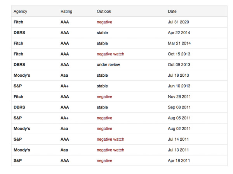The height and width of the screenshot is (174, 233).
Task: Click Aaa rating in Jul 13 2011 row
Action: click(x=64, y=150)
